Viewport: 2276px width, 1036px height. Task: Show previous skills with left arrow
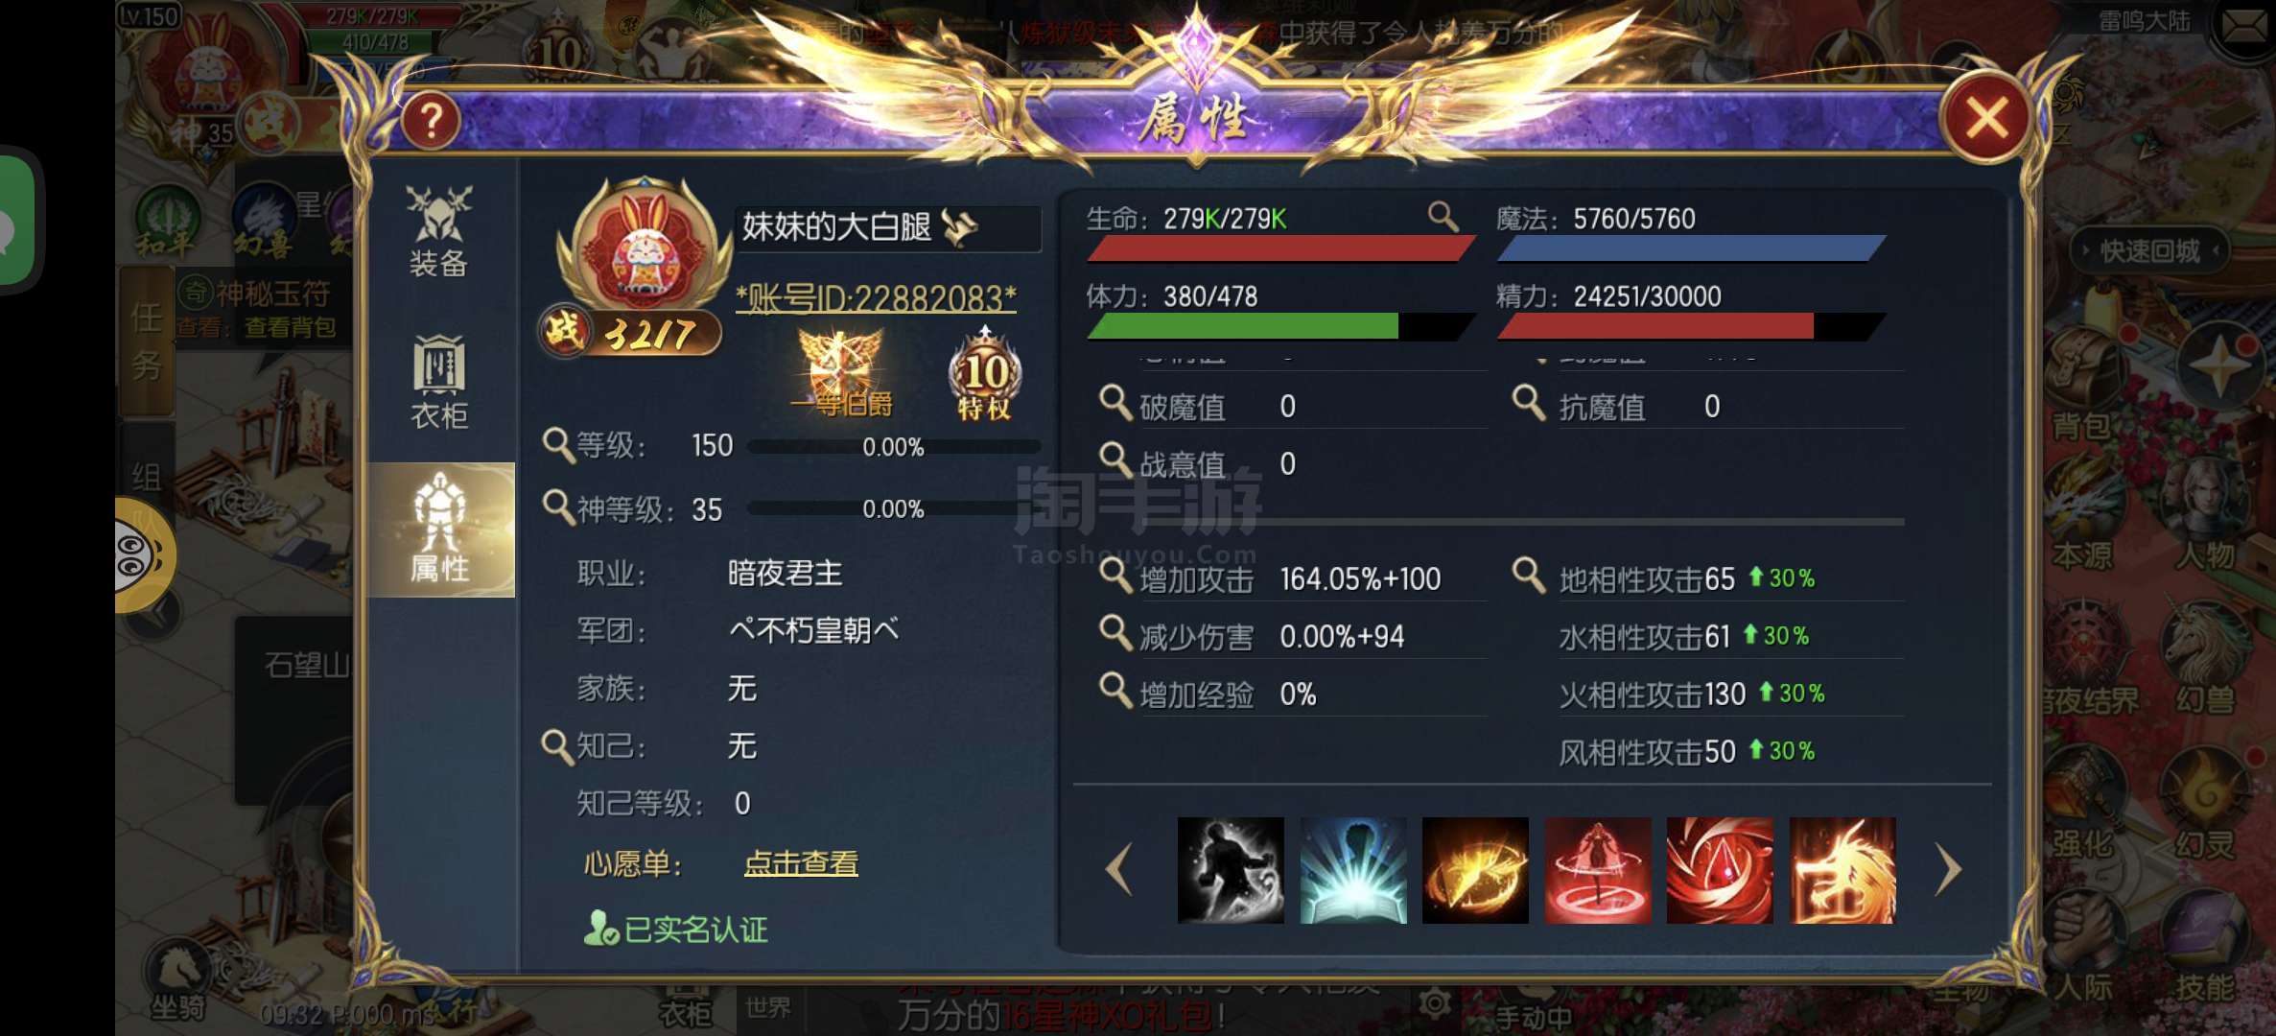click(x=1119, y=870)
